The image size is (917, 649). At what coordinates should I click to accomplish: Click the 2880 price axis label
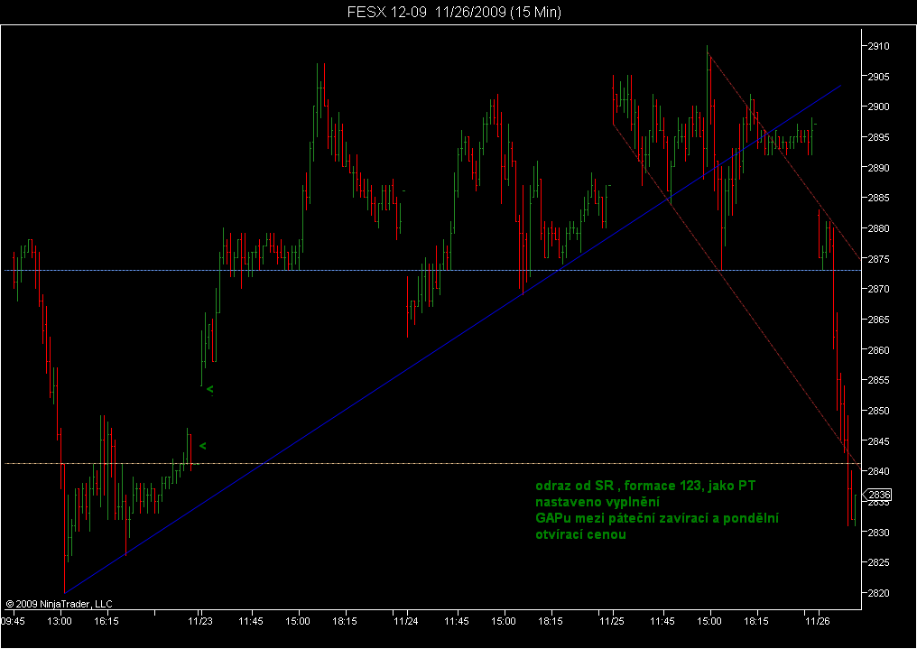(x=879, y=228)
